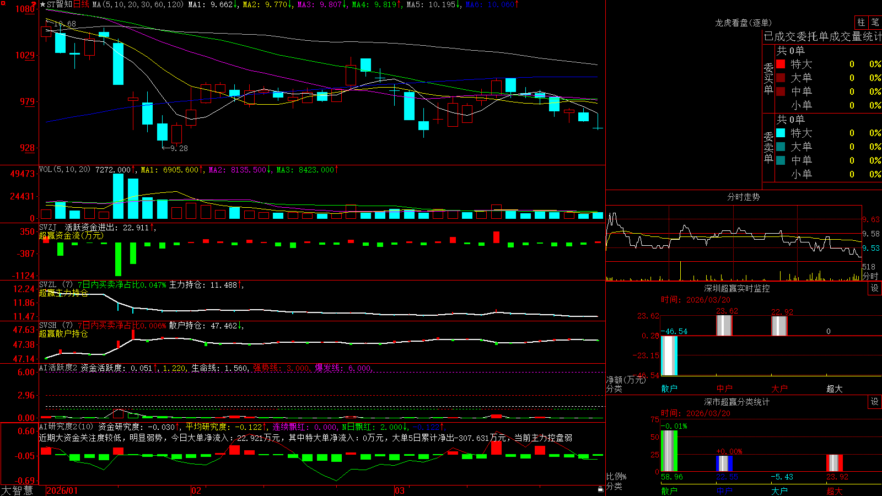882x496 pixels.
Task: Click the 日线 period label
Action: coord(81,4)
